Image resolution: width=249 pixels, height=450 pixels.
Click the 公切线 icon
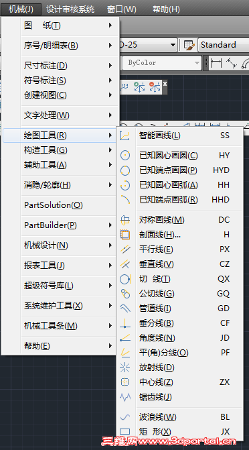click(125, 294)
